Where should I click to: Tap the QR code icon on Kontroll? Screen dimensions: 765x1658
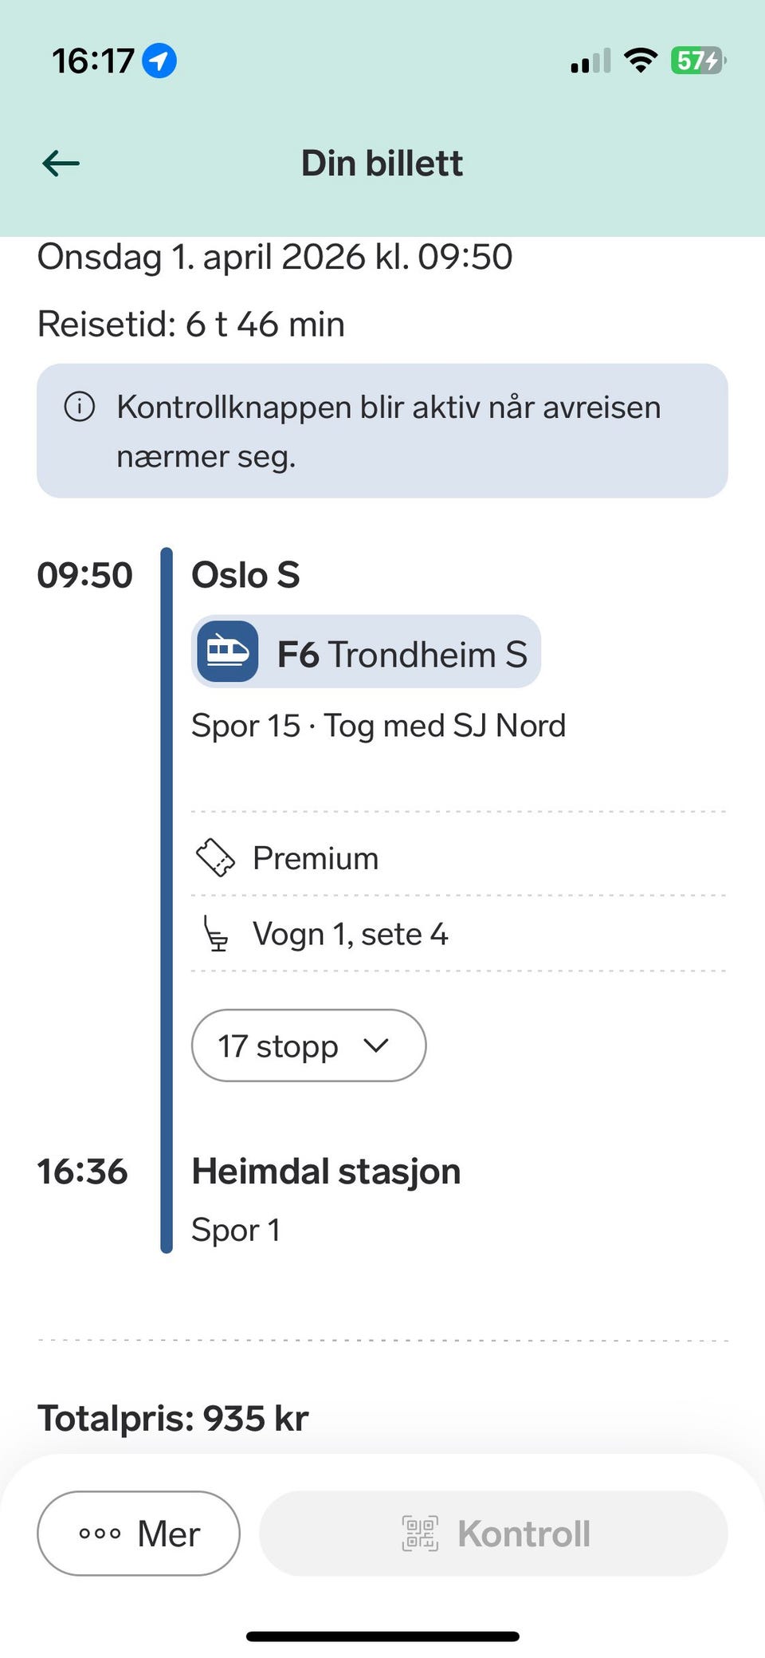click(x=420, y=1533)
